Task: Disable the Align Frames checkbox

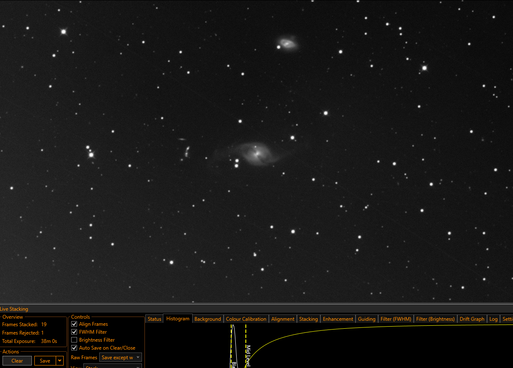Action: (75, 324)
